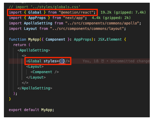
Task: Click the opening Layout tag
Action: pos(35,66)
